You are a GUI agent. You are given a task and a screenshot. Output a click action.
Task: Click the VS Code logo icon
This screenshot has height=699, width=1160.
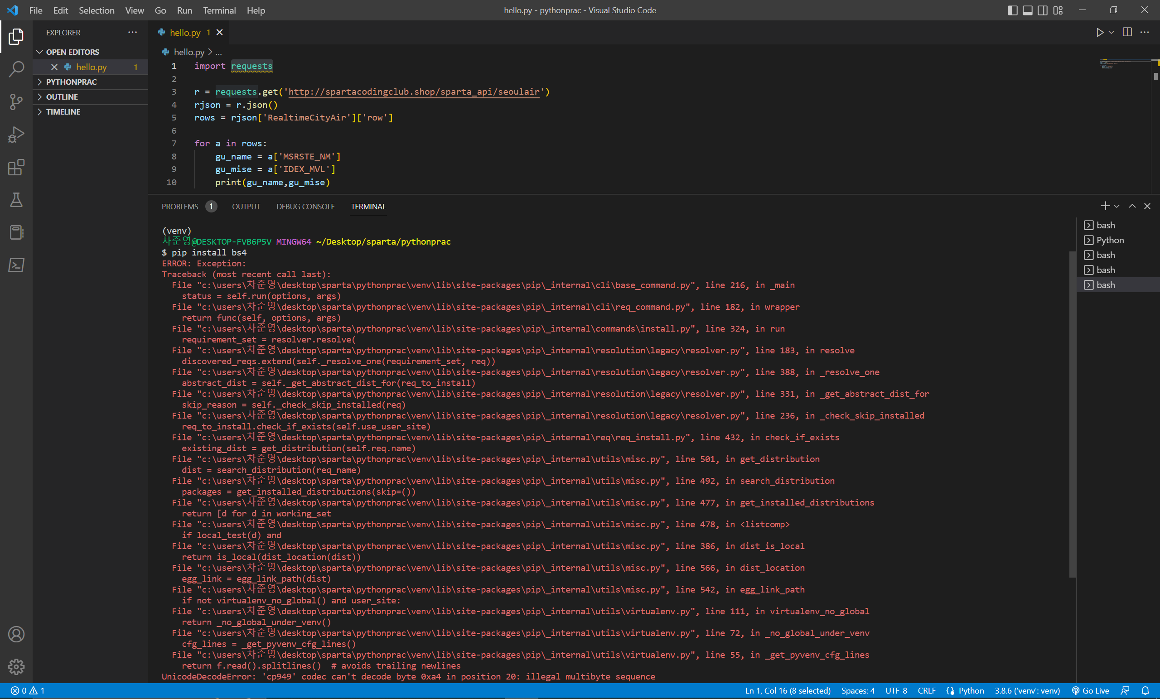[13, 10]
